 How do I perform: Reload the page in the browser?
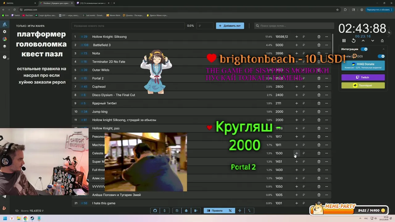coord(14,10)
